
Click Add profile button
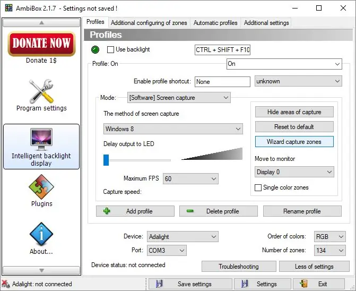point(135,211)
